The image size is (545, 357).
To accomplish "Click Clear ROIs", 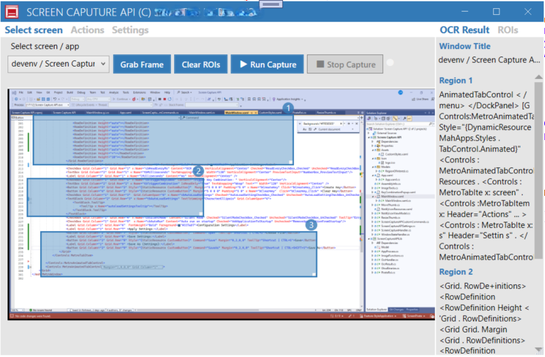I will 201,64.
